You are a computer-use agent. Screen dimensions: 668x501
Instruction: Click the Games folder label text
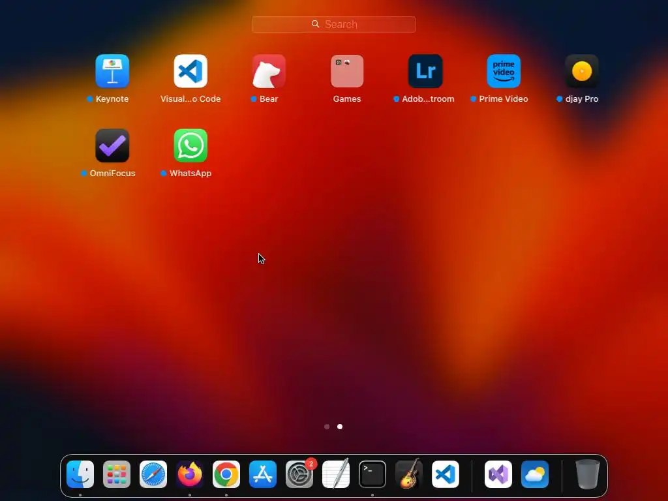[347, 99]
